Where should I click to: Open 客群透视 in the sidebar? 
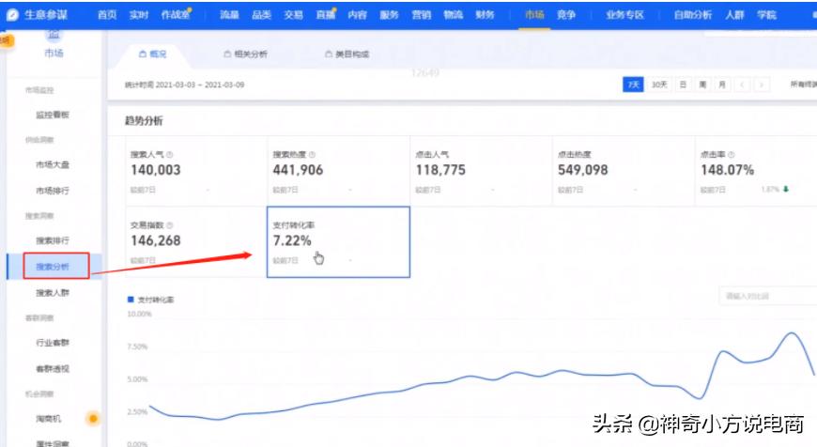pyautogui.click(x=52, y=369)
